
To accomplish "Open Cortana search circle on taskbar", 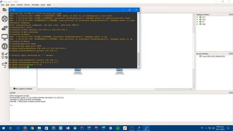I will (x=11, y=128).
